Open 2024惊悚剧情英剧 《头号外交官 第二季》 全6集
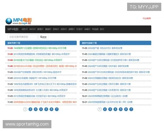 [110, 102]
